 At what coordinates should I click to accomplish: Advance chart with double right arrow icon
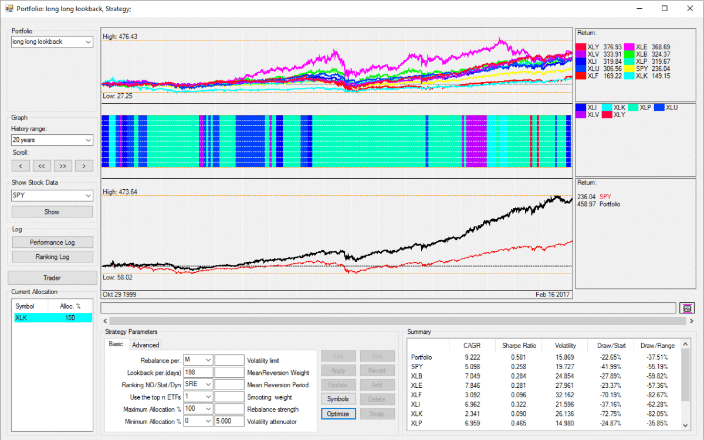[x=63, y=166]
